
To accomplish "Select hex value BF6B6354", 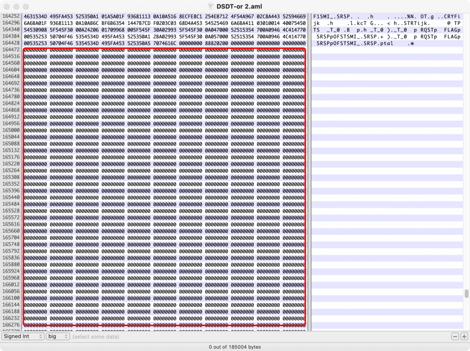I will pos(113,23).
